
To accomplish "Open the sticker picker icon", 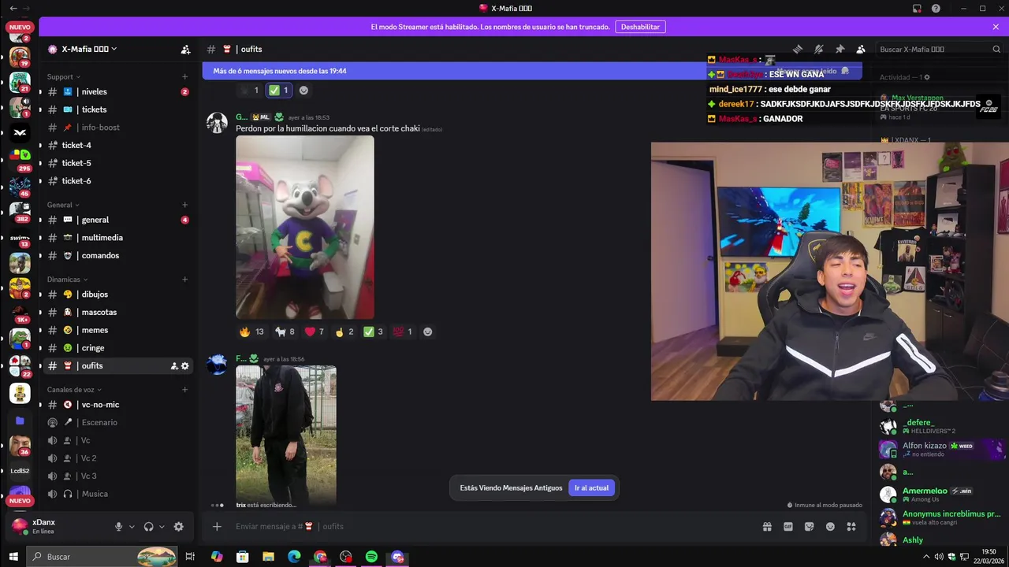I will click(x=810, y=527).
